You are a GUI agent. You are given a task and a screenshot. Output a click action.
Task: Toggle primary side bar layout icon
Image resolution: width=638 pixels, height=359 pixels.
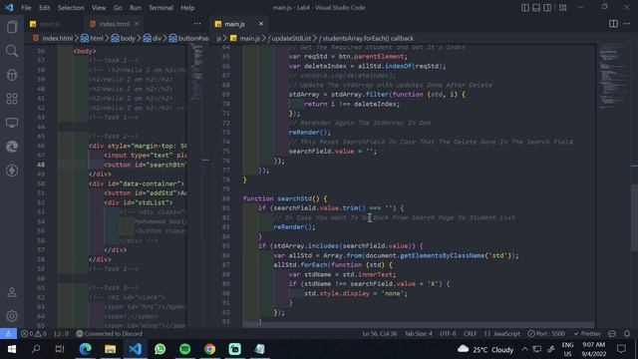click(x=525, y=8)
